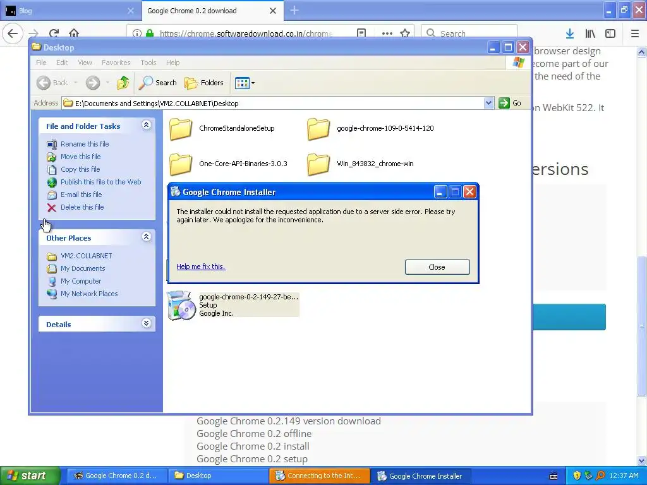This screenshot has height=485, width=647.
Task: Open Favorites menu in Desktop window
Action: pyautogui.click(x=116, y=63)
